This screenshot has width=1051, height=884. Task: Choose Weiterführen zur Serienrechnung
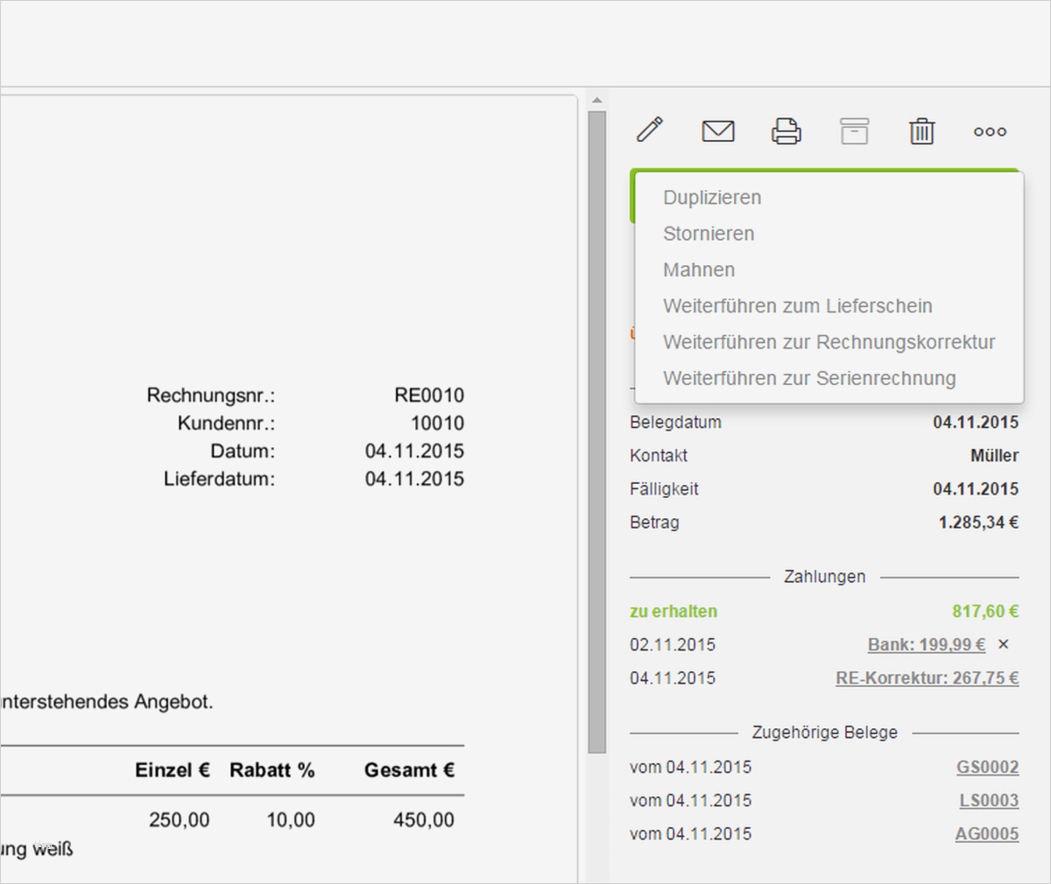(809, 378)
